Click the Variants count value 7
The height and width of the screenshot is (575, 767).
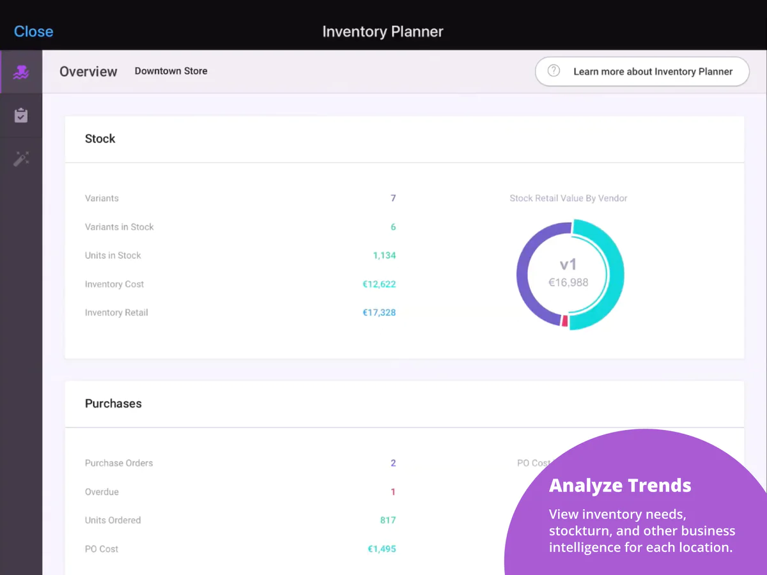click(393, 198)
